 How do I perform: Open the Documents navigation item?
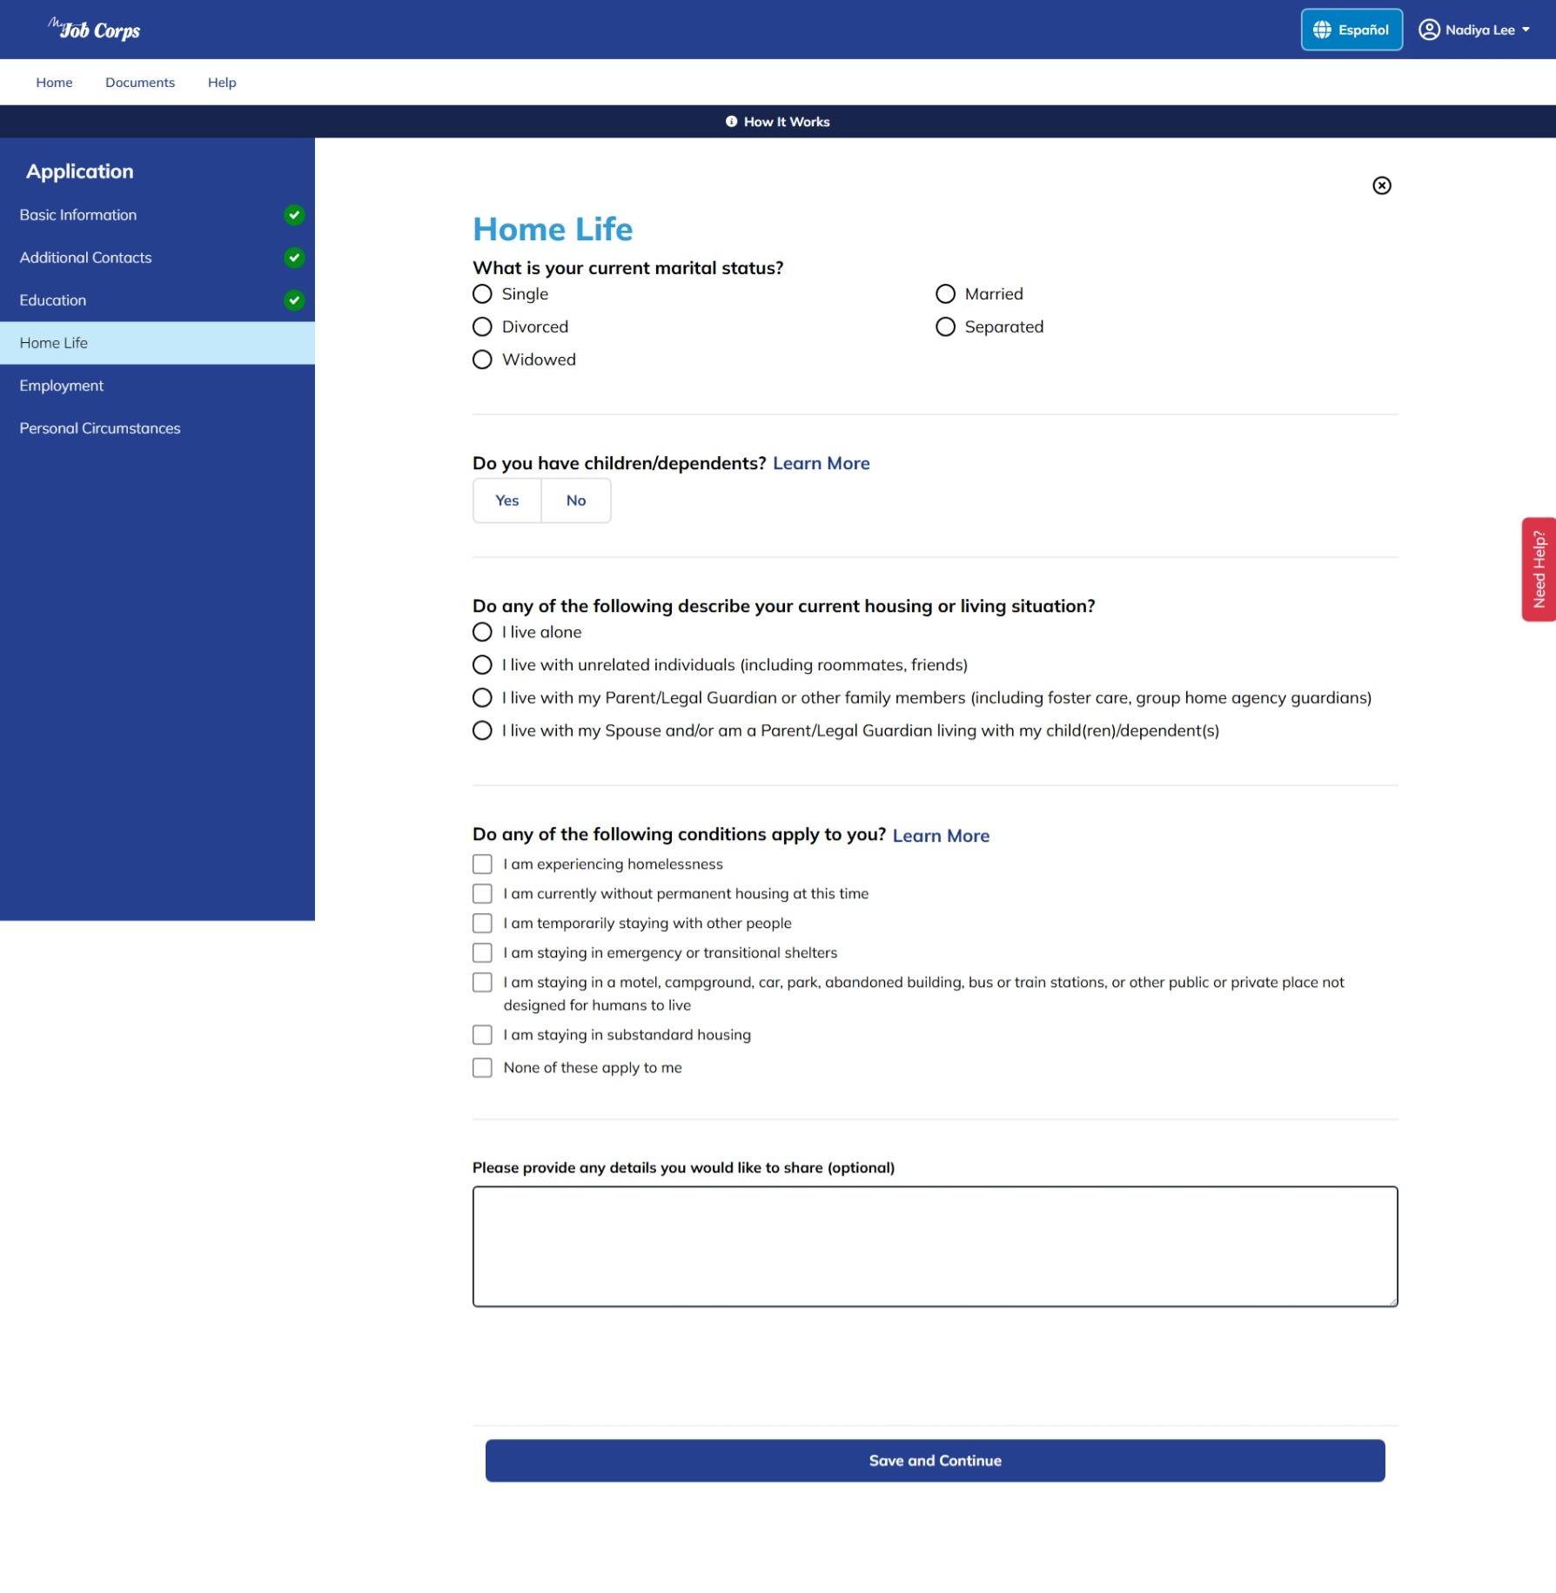[x=140, y=83]
